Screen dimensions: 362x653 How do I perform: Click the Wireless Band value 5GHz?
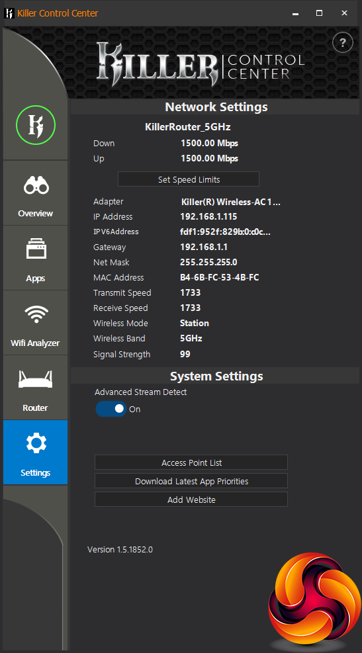tap(191, 339)
